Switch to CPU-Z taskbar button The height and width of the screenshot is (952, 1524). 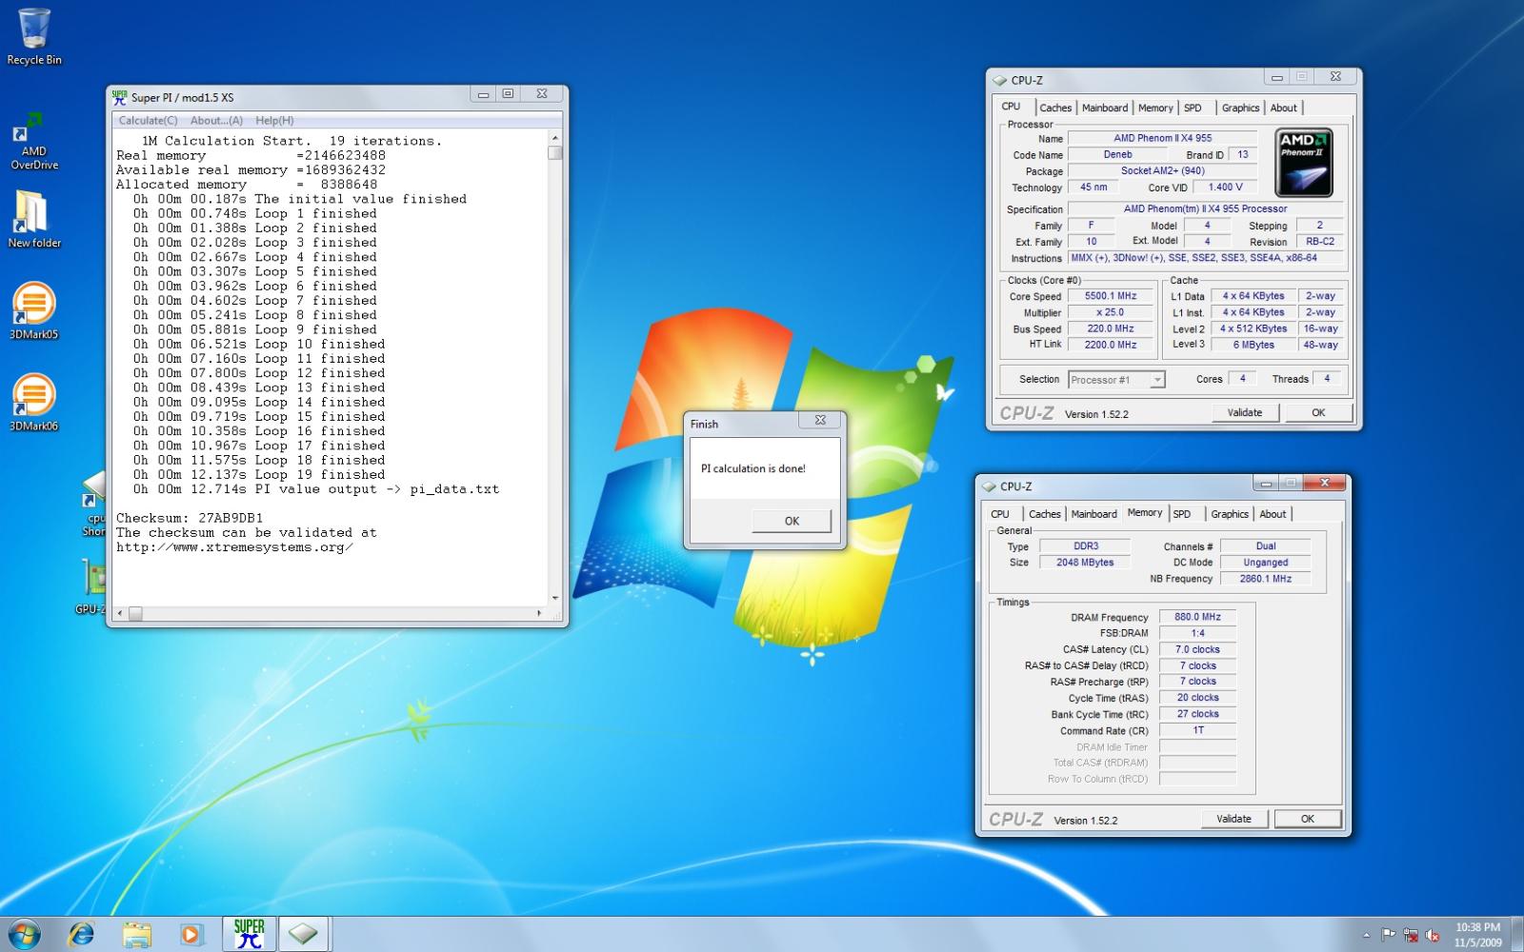303,934
